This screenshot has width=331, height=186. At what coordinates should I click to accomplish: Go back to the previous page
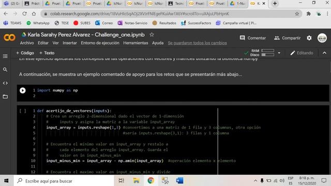point(6,14)
